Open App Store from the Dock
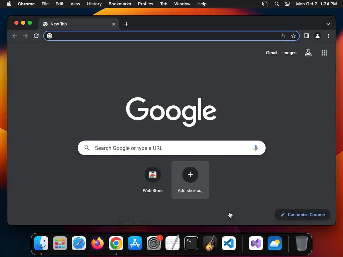 [135, 243]
